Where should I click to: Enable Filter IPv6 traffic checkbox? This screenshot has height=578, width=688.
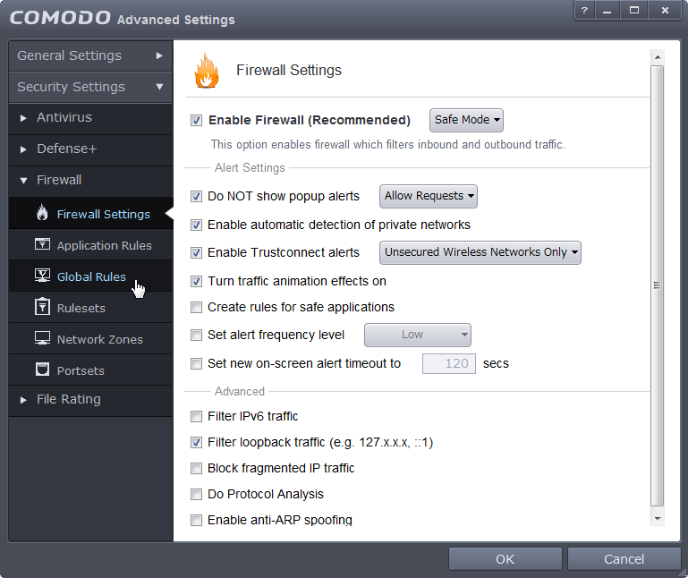197,416
